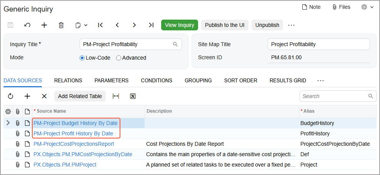The width and height of the screenshot is (380, 175).
Task: Delete the inquiry using the trash icon
Action: (61, 25)
